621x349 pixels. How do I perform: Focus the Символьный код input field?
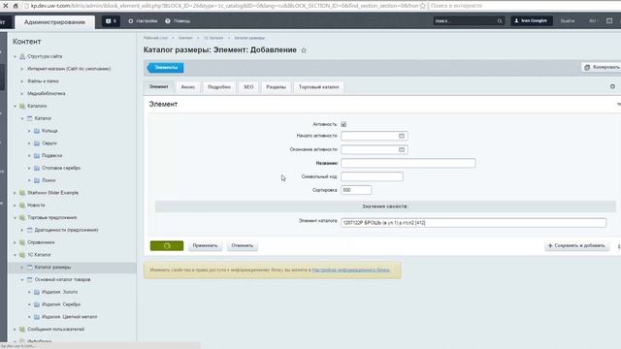[372, 176]
